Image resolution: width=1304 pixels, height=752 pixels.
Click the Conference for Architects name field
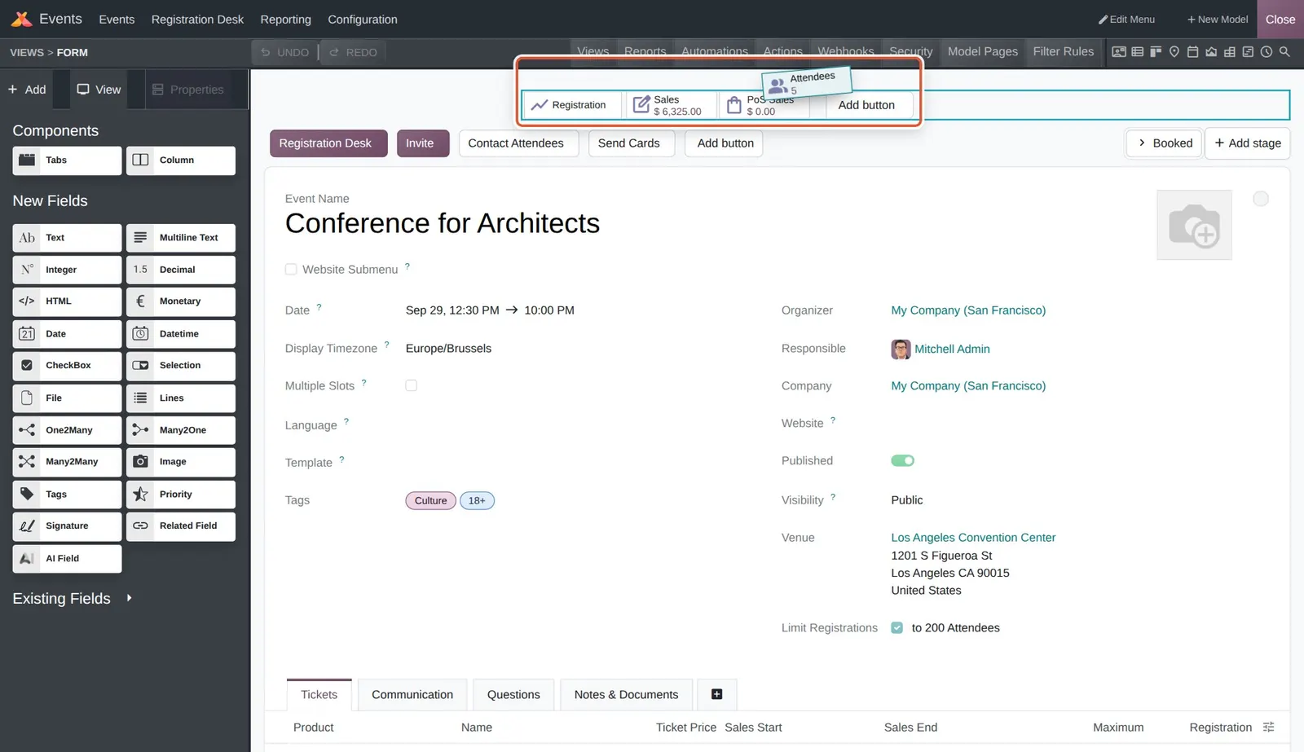click(x=443, y=223)
